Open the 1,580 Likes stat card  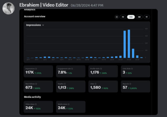103,86
